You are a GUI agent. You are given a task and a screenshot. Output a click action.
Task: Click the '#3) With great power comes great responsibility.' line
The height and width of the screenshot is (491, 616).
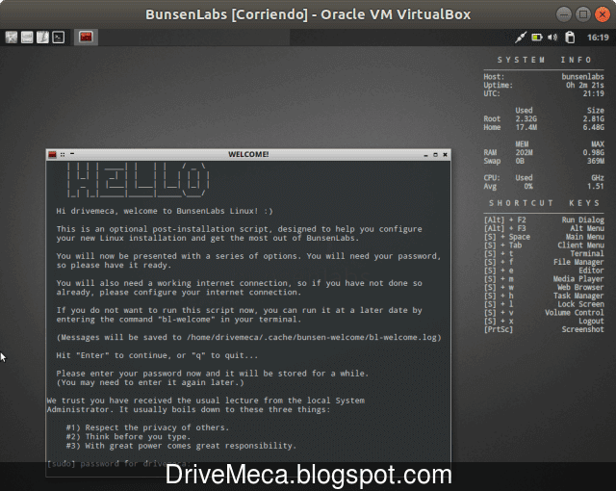pyautogui.click(x=181, y=446)
